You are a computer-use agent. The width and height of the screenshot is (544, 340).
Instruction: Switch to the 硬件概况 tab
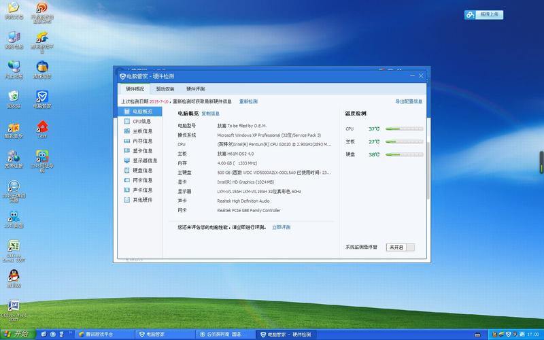click(135, 89)
